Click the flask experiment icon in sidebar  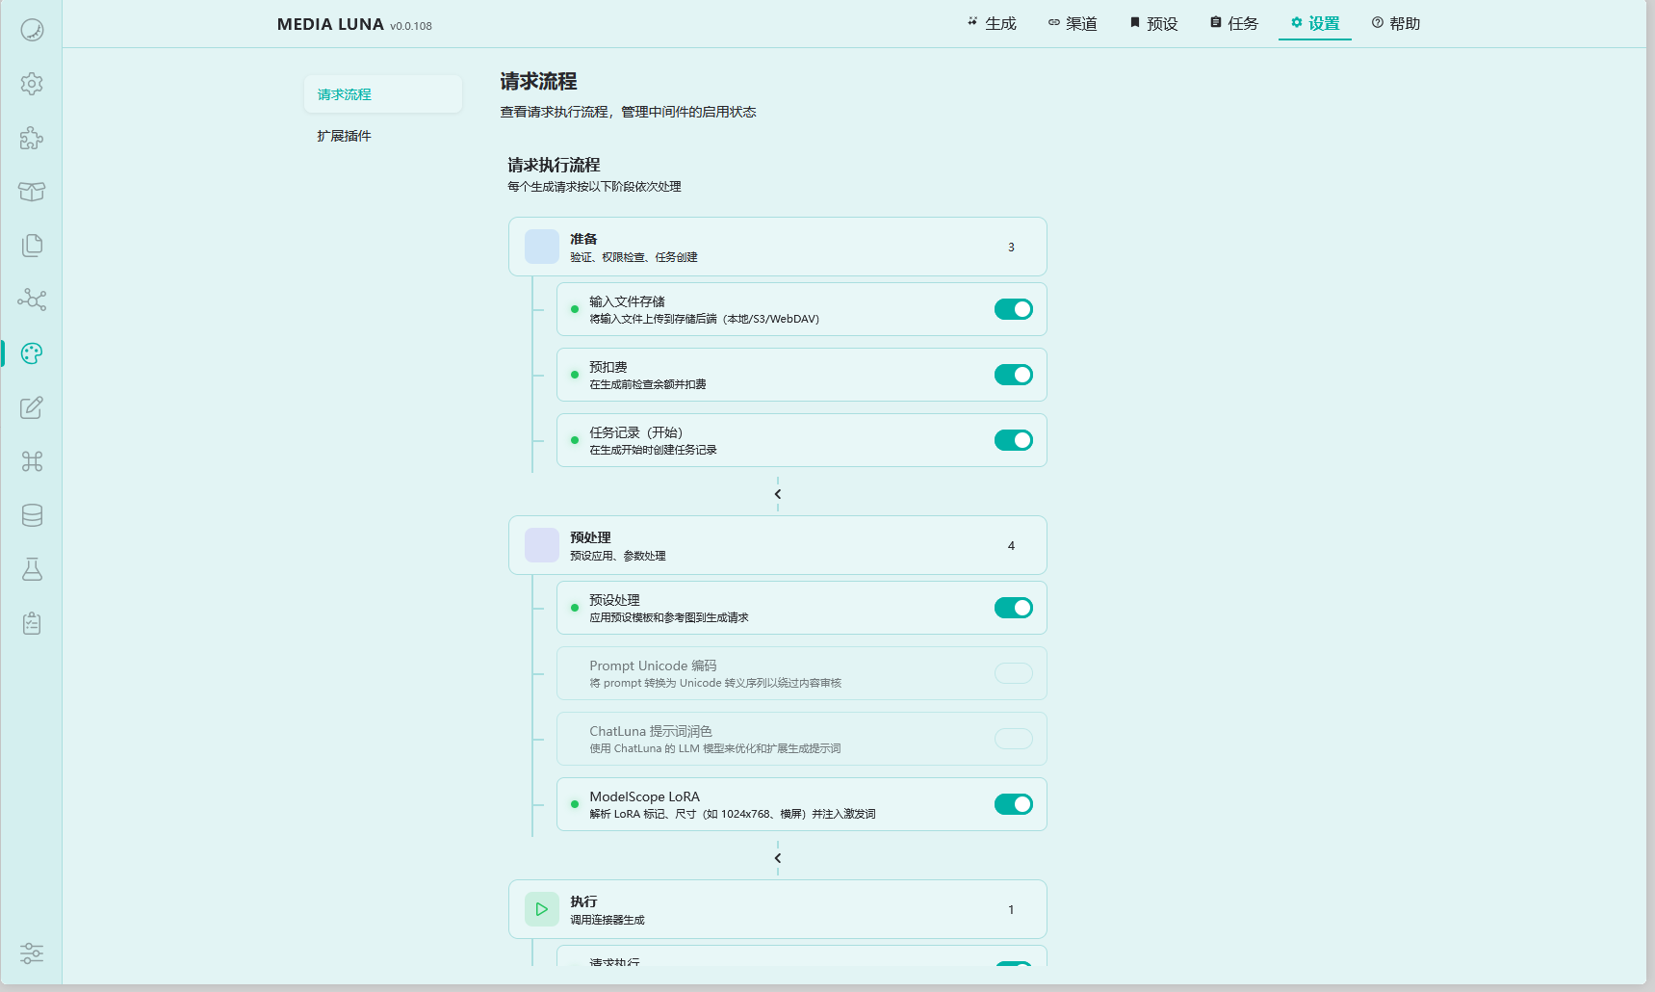(x=32, y=569)
